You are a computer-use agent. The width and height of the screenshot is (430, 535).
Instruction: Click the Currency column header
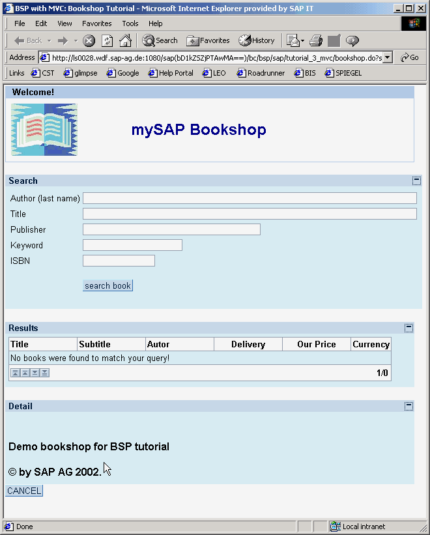[x=371, y=344]
